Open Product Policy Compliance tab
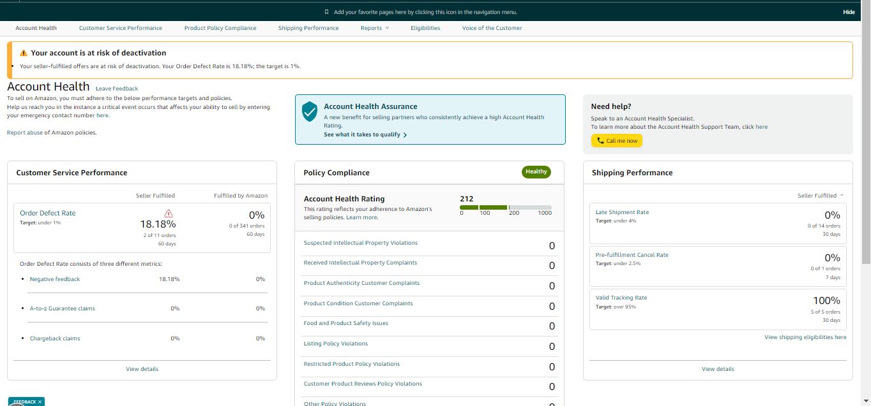This screenshot has width=871, height=406. (220, 28)
